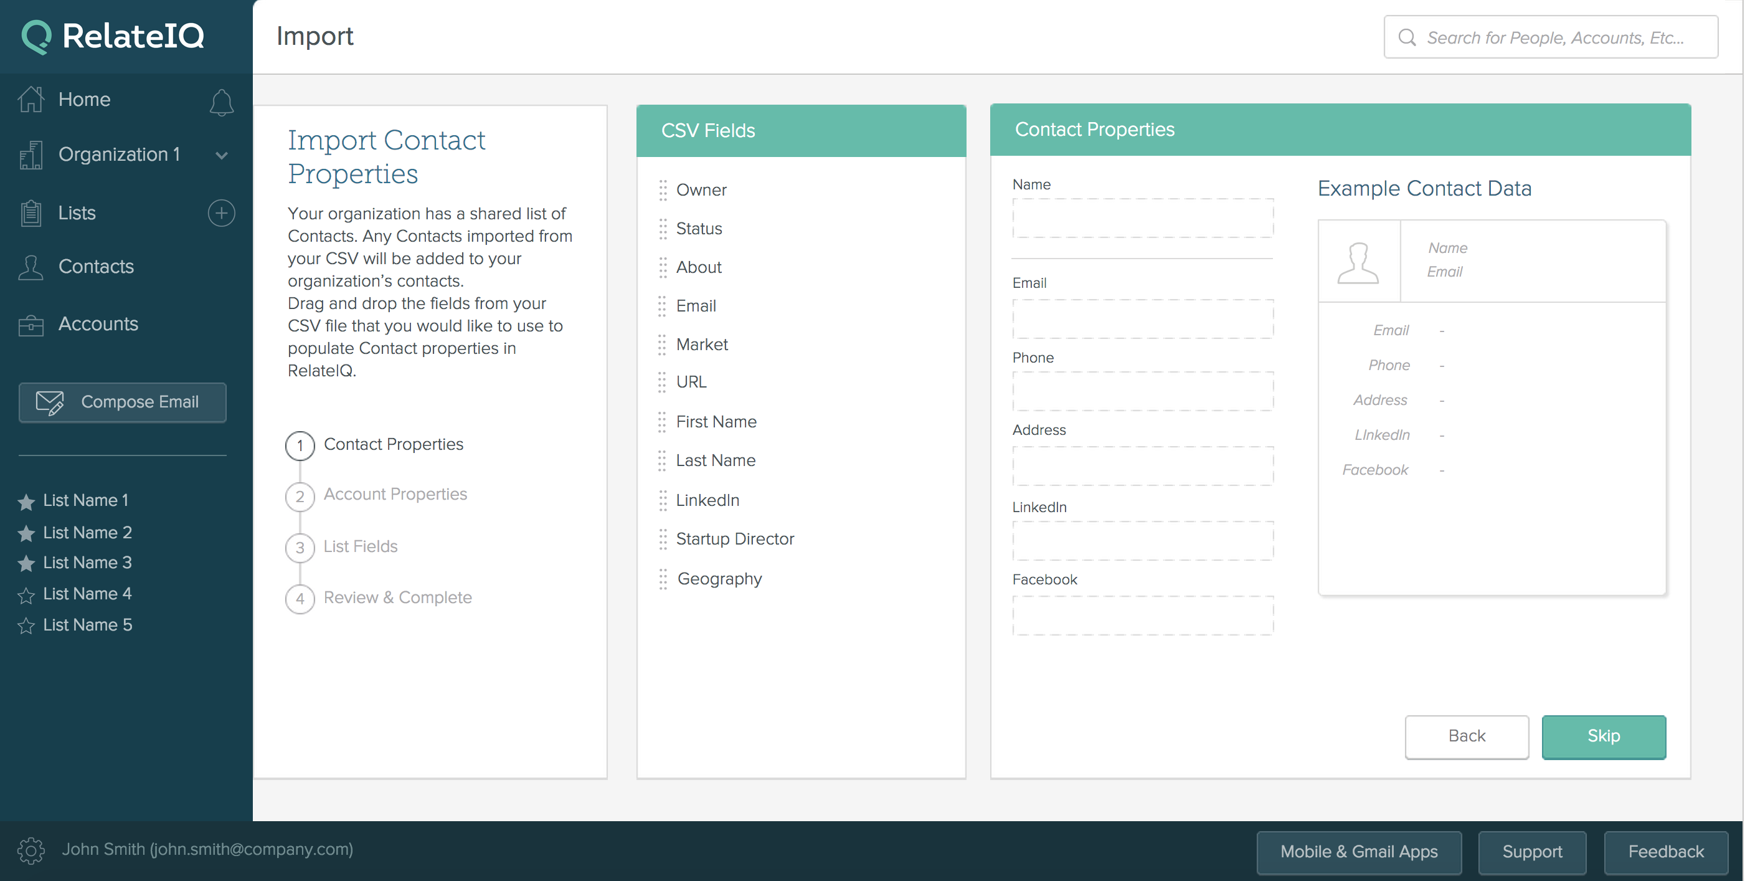This screenshot has width=1745, height=881.
Task: Click the Skip button
Action: (1604, 736)
